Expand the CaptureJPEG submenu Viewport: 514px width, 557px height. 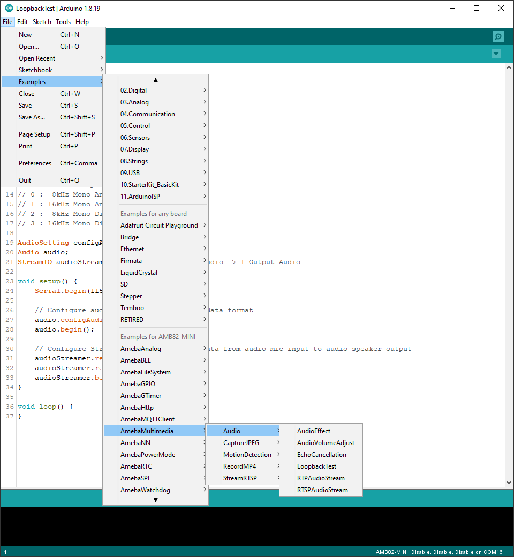point(242,443)
